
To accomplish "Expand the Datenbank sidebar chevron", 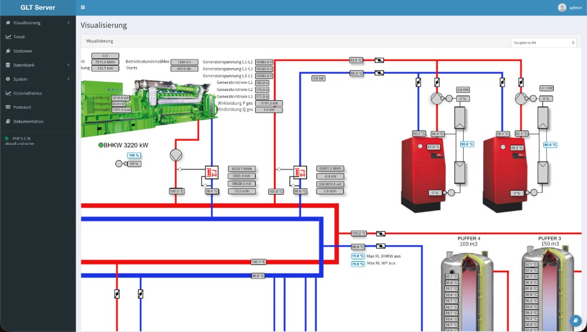I will [x=69, y=65].
